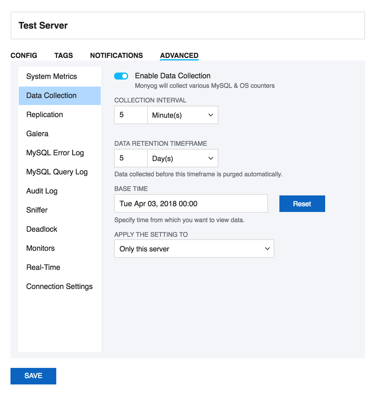376x401 pixels.
Task: Toggle the Enable Data Collection switch
Action: pyautogui.click(x=121, y=76)
